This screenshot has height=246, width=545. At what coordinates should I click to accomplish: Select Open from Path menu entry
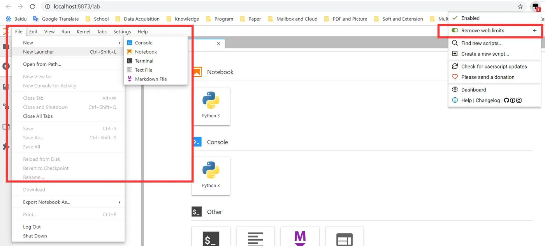click(69, 64)
